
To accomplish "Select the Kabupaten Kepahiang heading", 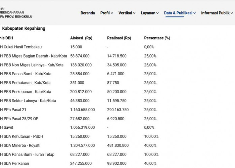I will click(24, 28).
